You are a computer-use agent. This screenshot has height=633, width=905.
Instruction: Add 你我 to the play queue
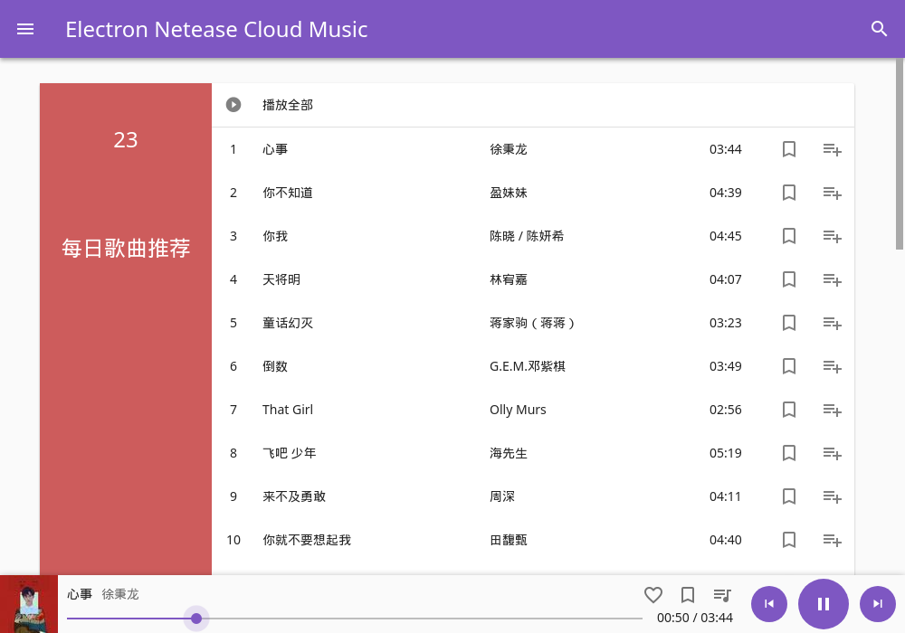point(833,236)
